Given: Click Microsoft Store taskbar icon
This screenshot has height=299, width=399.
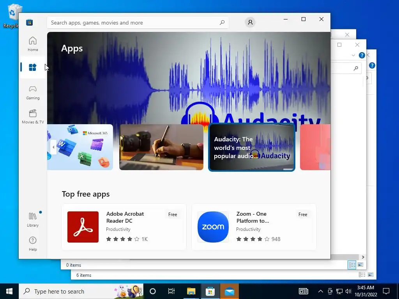Looking at the screenshot, I should (210, 291).
